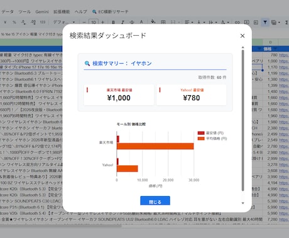Click the 最安値 (円) legend entry

point(210,133)
